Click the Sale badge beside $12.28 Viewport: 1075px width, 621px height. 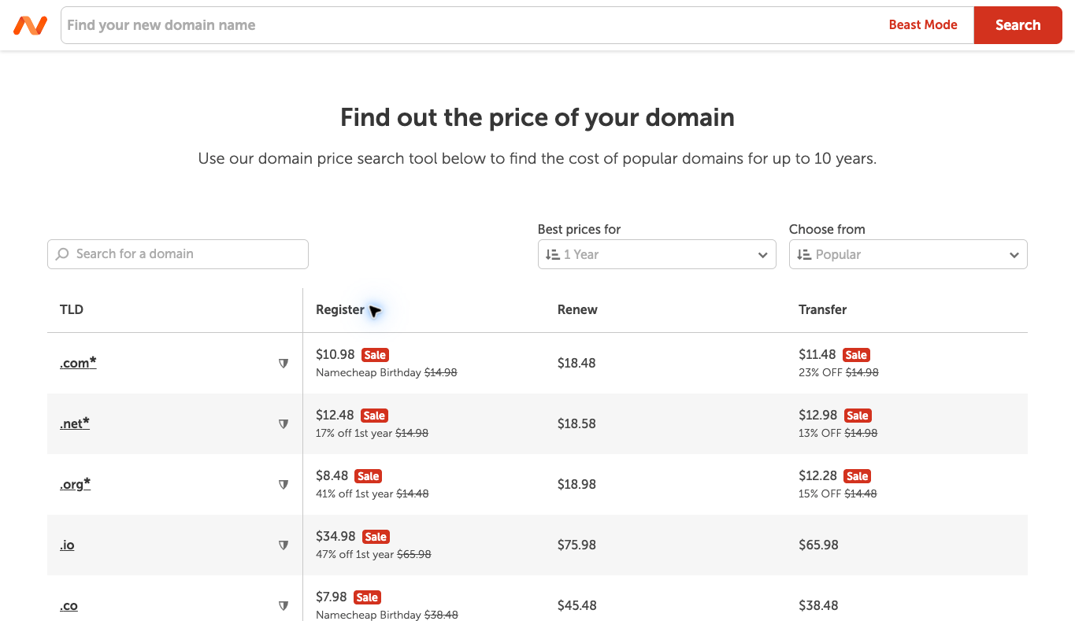click(857, 476)
